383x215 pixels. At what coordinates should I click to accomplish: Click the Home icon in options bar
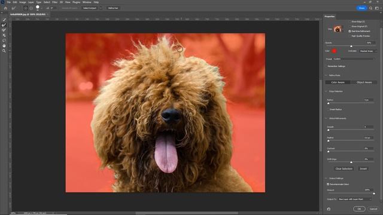coord(5,8)
